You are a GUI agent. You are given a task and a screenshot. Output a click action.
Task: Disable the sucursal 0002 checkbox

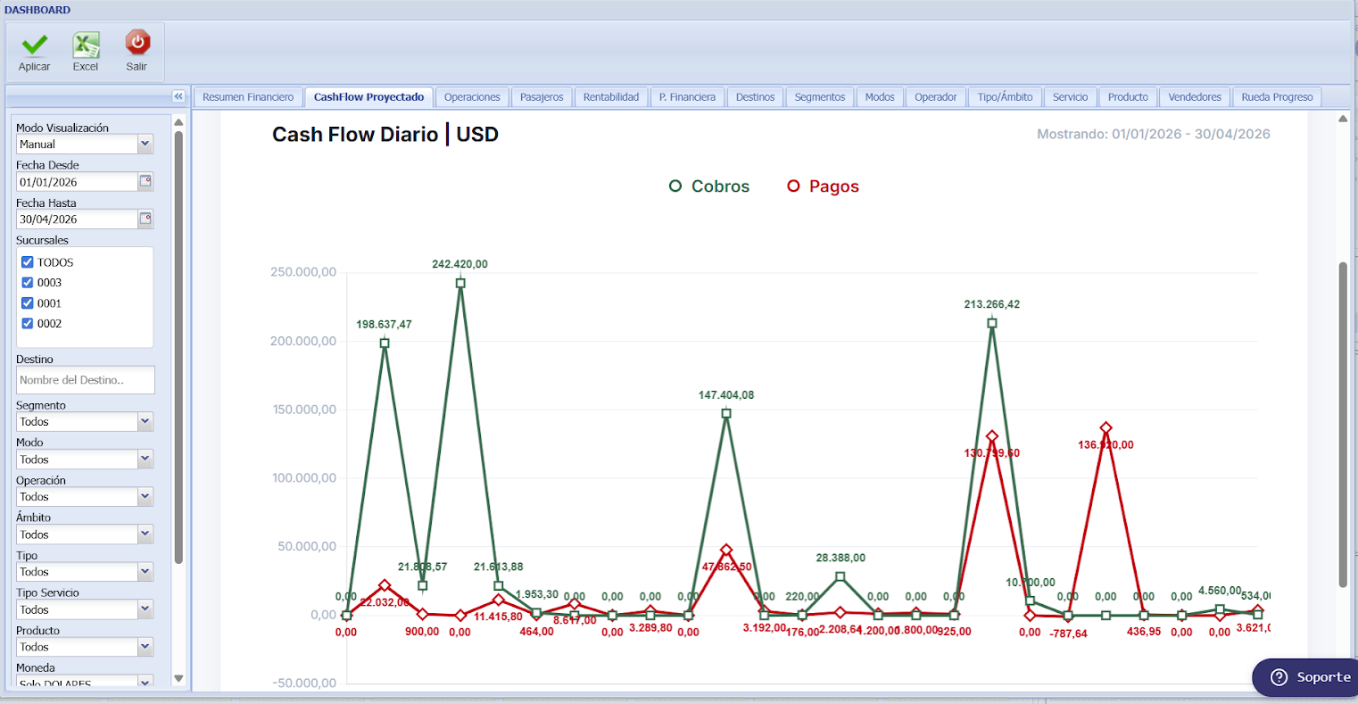[x=28, y=324]
